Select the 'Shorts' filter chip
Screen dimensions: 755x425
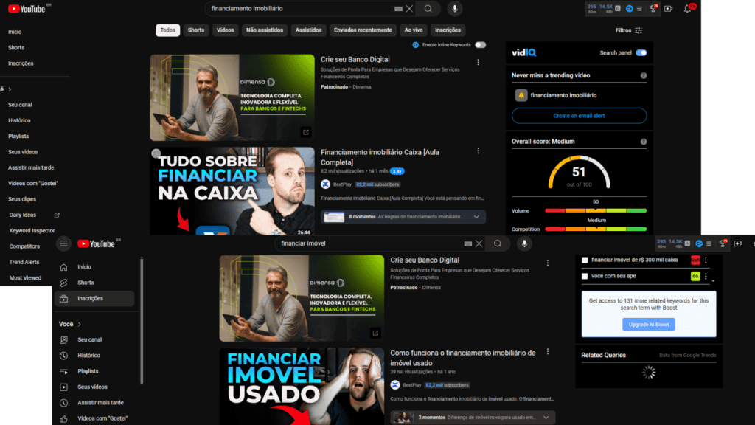click(196, 30)
